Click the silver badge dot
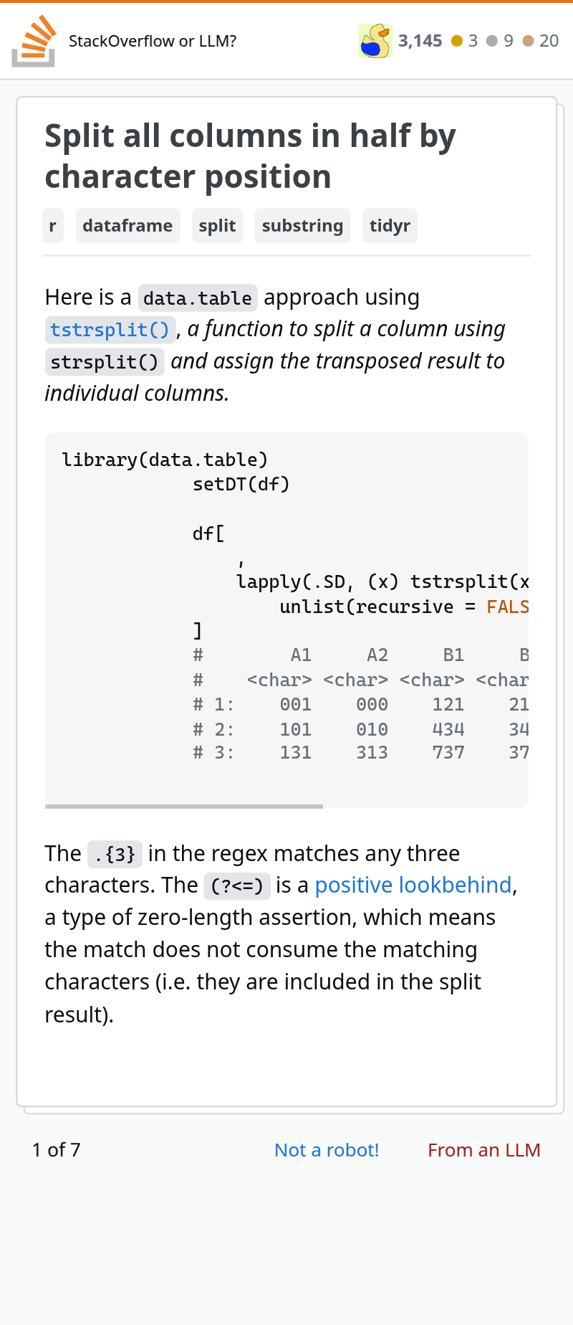 coord(492,41)
